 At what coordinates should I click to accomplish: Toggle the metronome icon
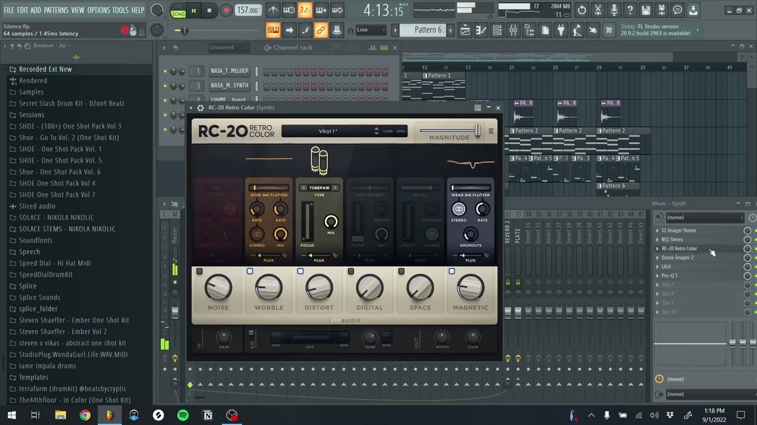coord(273,10)
